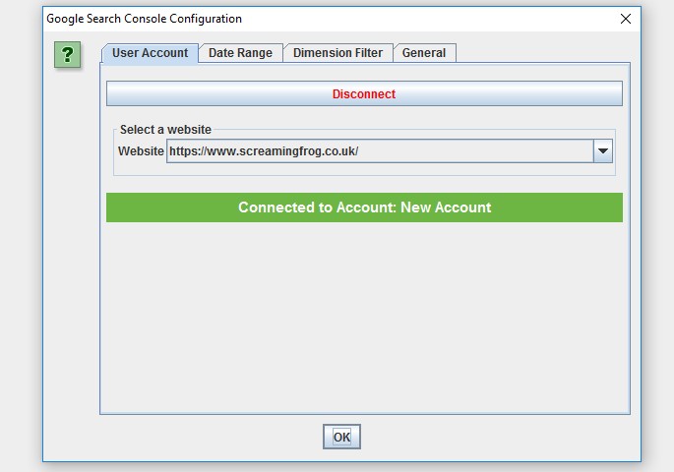
Task: Open the green question mark help icon
Action: 68,54
